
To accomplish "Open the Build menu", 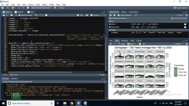I will (x=38, y=5).
